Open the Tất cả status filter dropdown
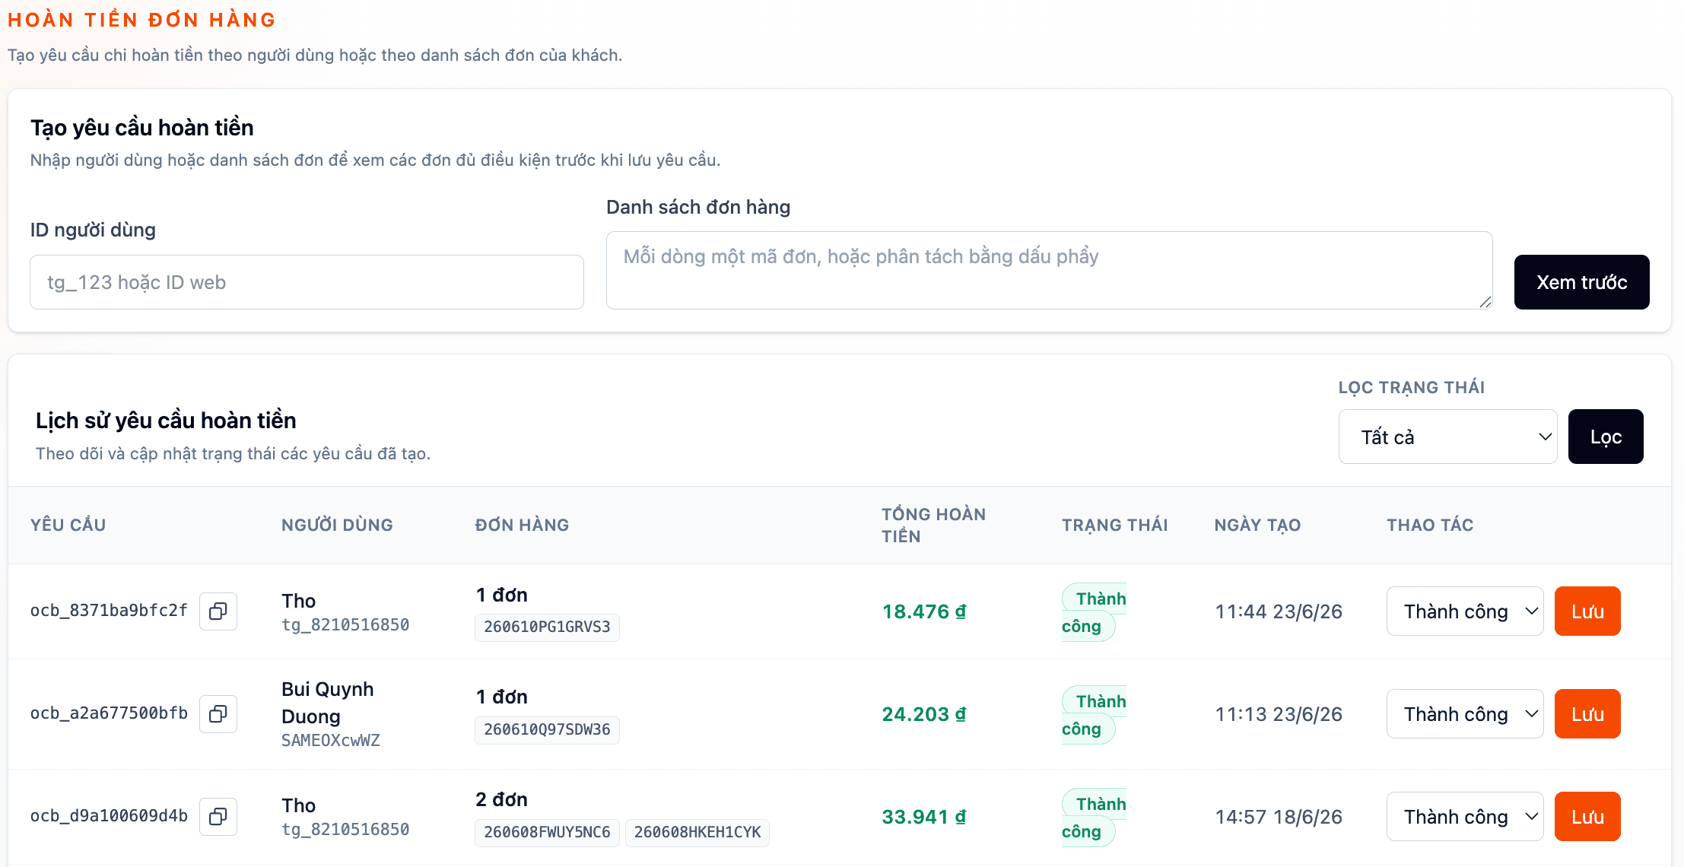 click(x=1447, y=437)
